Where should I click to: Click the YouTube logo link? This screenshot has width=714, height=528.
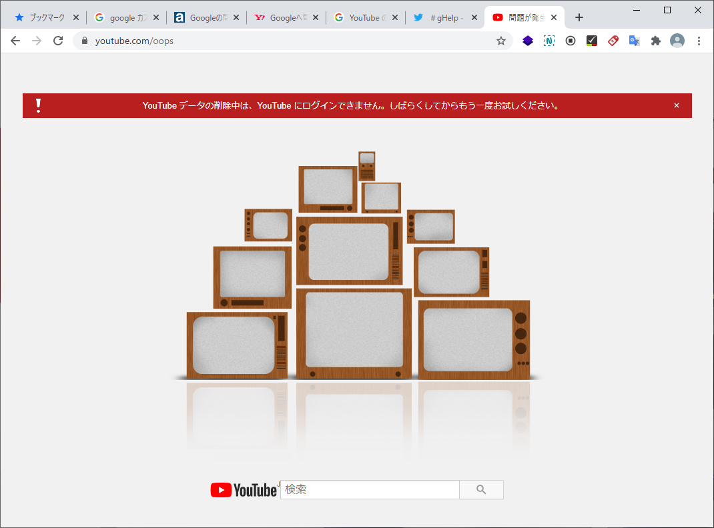[x=244, y=490]
